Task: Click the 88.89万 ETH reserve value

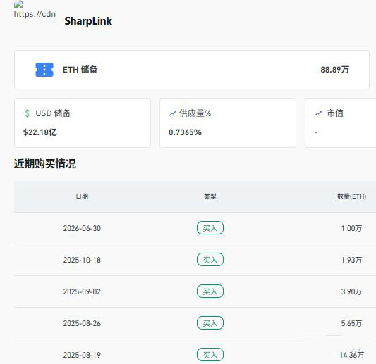Action: click(x=335, y=70)
